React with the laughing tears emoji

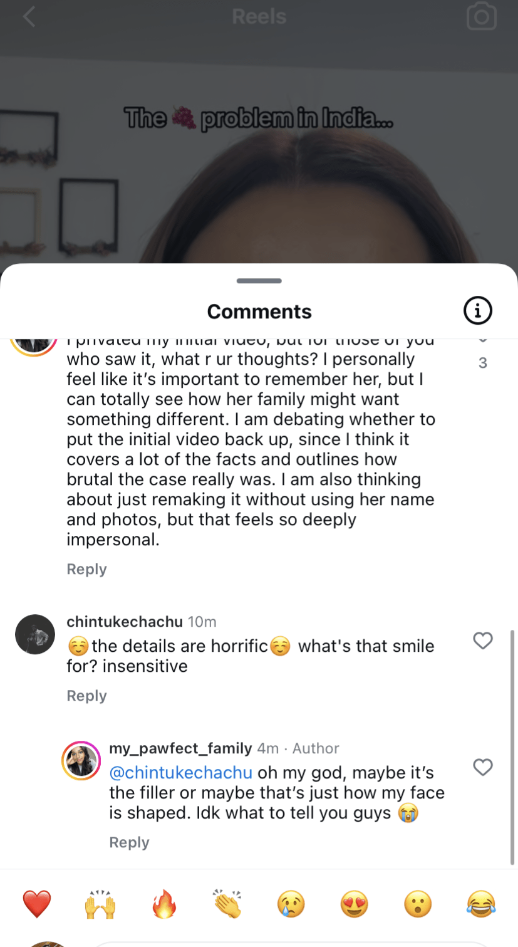481,904
